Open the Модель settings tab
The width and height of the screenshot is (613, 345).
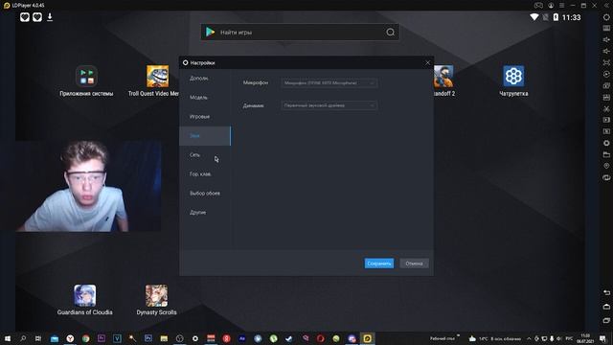[204, 98]
